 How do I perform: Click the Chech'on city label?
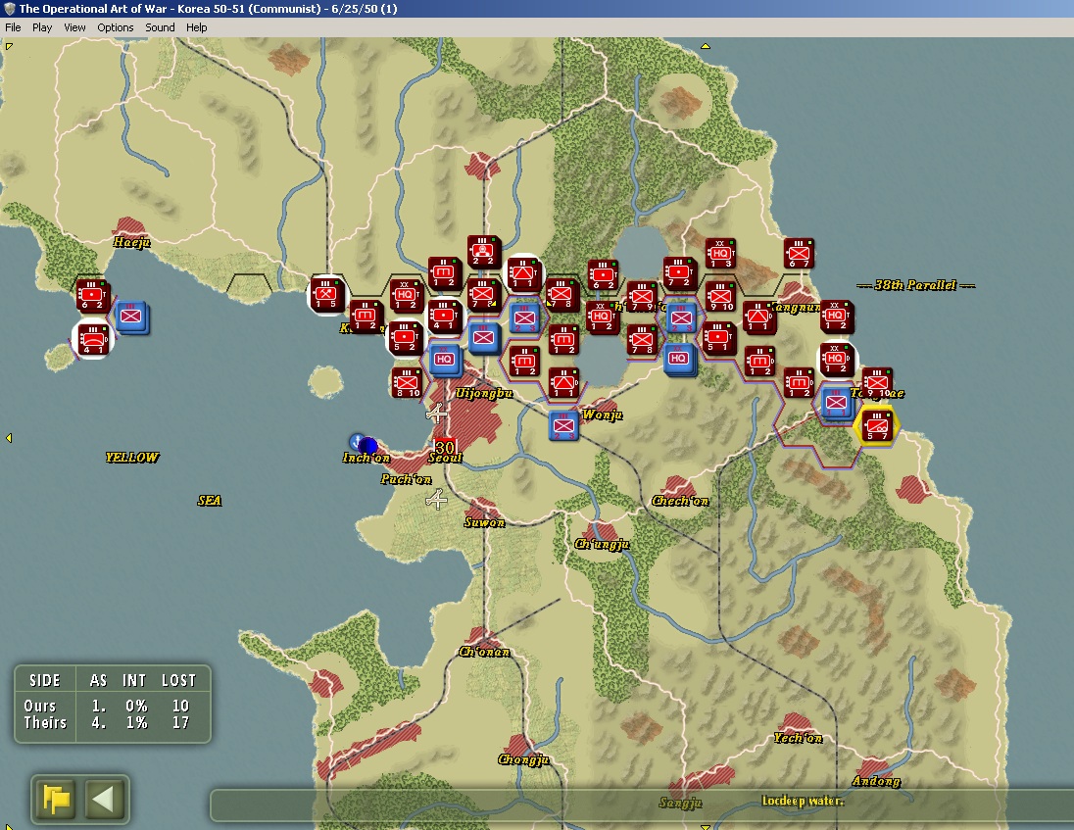pos(679,501)
